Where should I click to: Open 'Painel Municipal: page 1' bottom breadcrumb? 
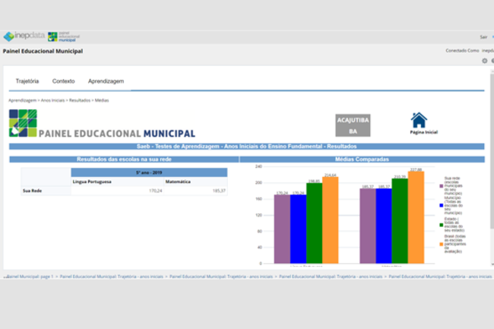pos(29,277)
